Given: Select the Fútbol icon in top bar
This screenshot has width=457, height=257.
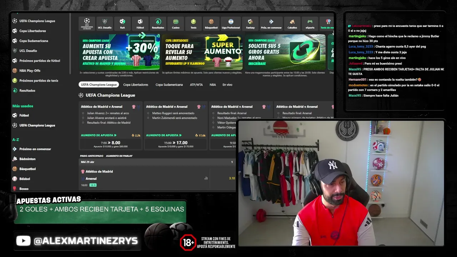Looking at the screenshot, I should pyautogui.click(x=140, y=24).
